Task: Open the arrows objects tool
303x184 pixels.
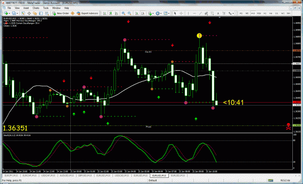Action: coord(230,14)
